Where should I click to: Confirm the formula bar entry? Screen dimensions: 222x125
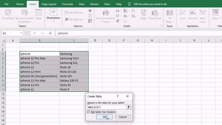(x=42, y=33)
